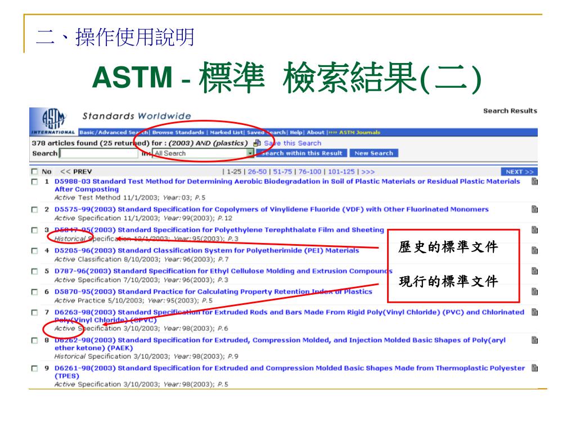Open D5870-95(2003) Property Retention Index standard
The width and height of the screenshot is (576, 432).
(213, 291)
